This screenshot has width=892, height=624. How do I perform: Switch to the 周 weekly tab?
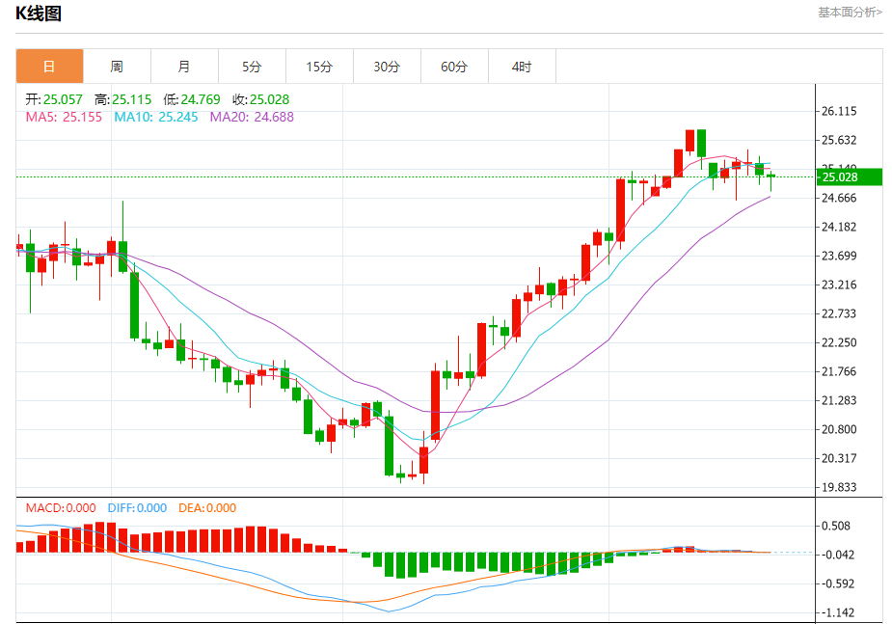pyautogui.click(x=118, y=67)
